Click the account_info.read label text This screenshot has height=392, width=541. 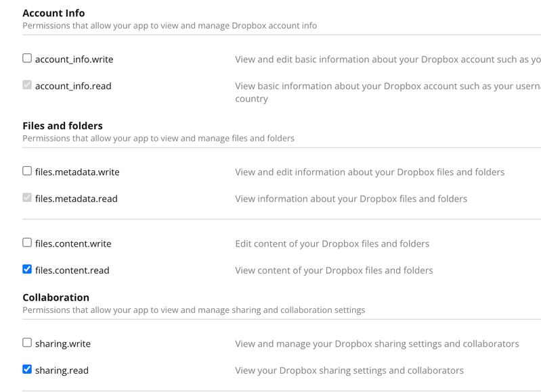(x=73, y=87)
